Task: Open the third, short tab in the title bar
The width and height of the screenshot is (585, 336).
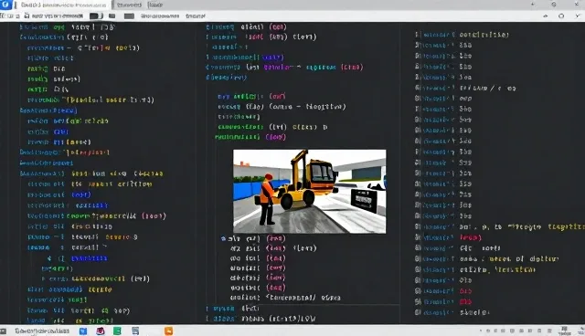Action: [x=155, y=5]
